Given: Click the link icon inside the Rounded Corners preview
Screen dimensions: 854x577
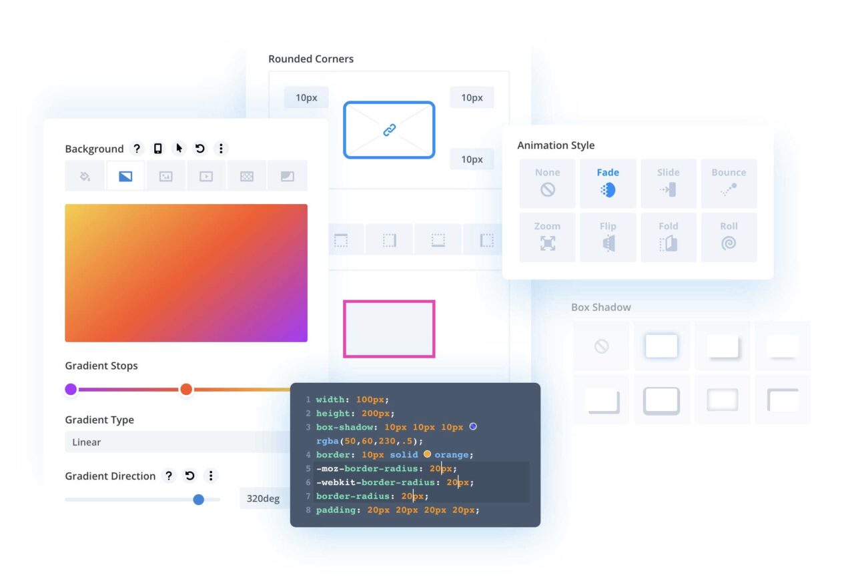Looking at the screenshot, I should (389, 129).
